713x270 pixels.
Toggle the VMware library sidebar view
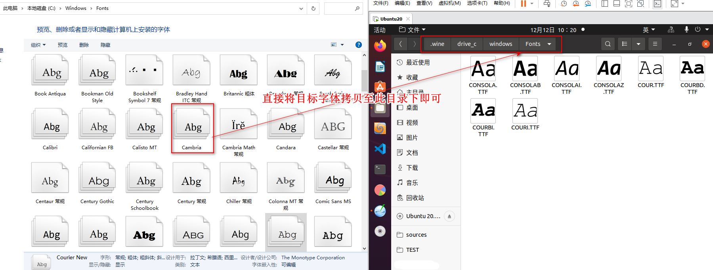(605, 4)
